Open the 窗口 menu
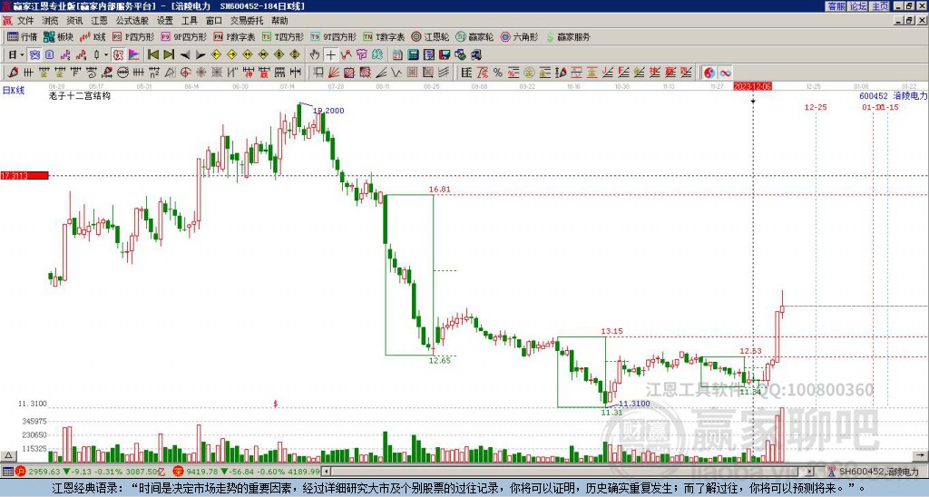 [x=214, y=21]
